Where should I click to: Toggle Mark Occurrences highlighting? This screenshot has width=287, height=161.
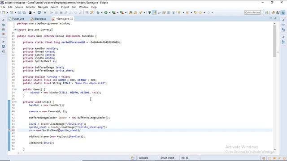coord(155,13)
